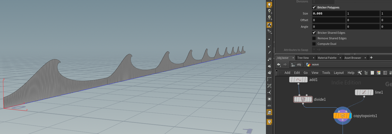Add a new pane tab with plus
The width and height of the screenshot is (392, 134).
tap(371, 58)
